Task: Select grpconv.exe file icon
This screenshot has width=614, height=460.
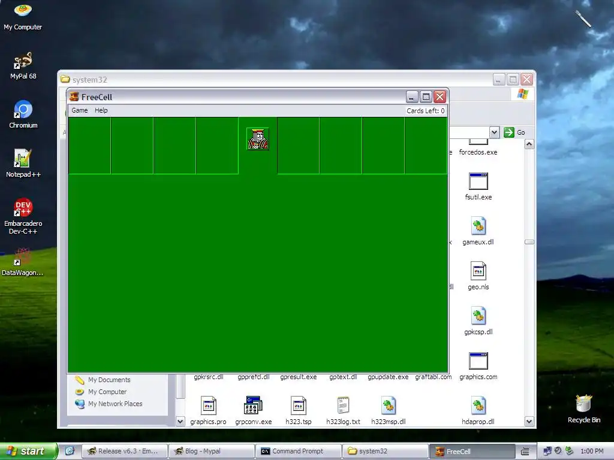Action: (254, 405)
